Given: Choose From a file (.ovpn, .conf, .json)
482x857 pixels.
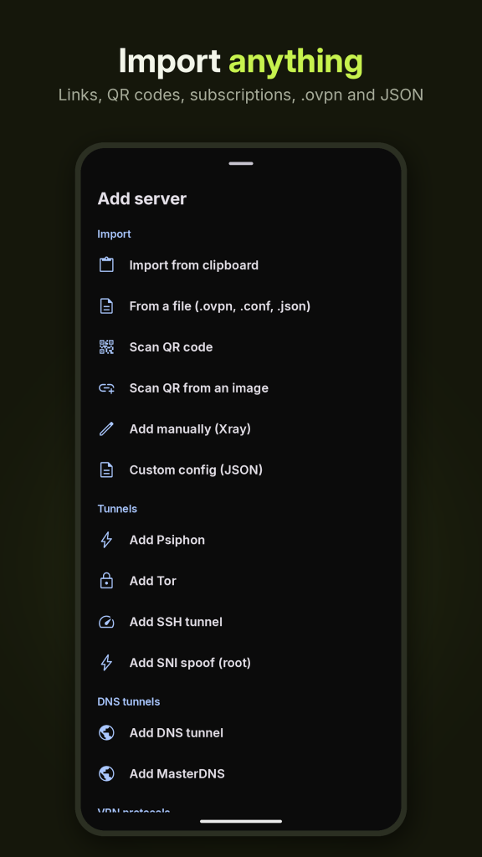Looking at the screenshot, I should point(241,306).
